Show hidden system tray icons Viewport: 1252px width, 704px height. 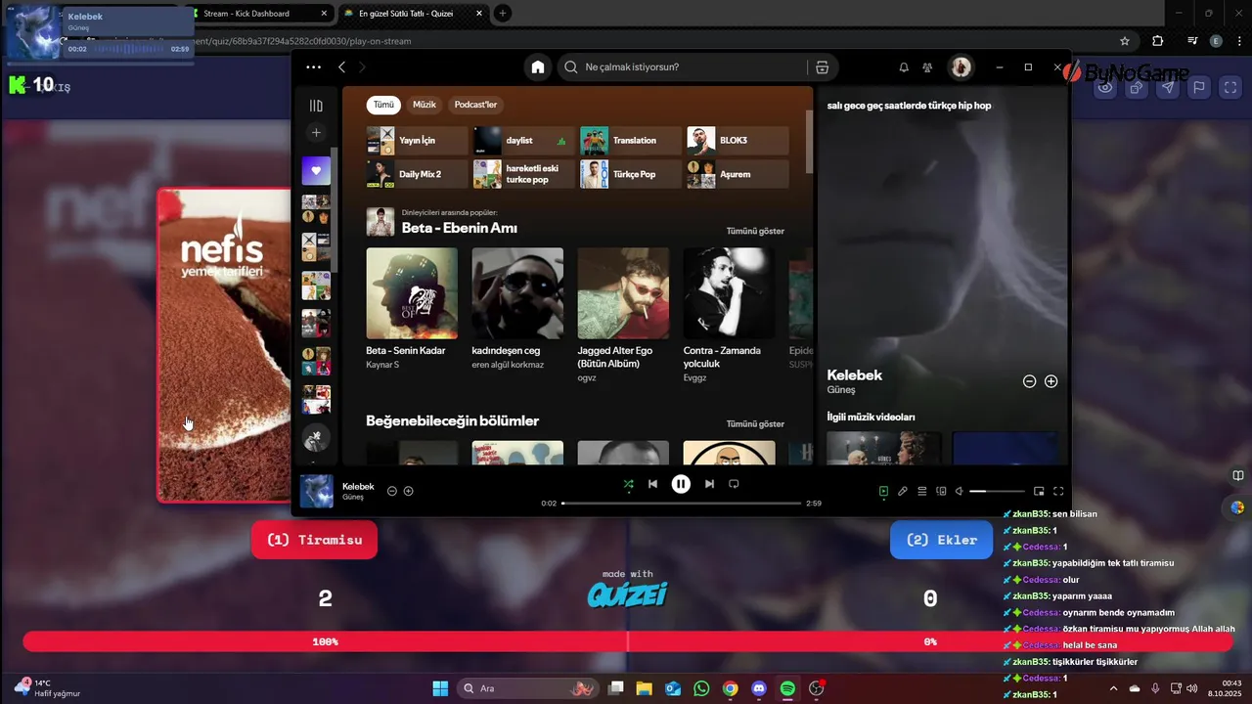point(1113,688)
